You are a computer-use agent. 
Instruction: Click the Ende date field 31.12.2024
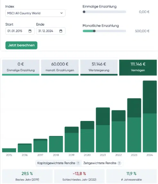point(51,31)
